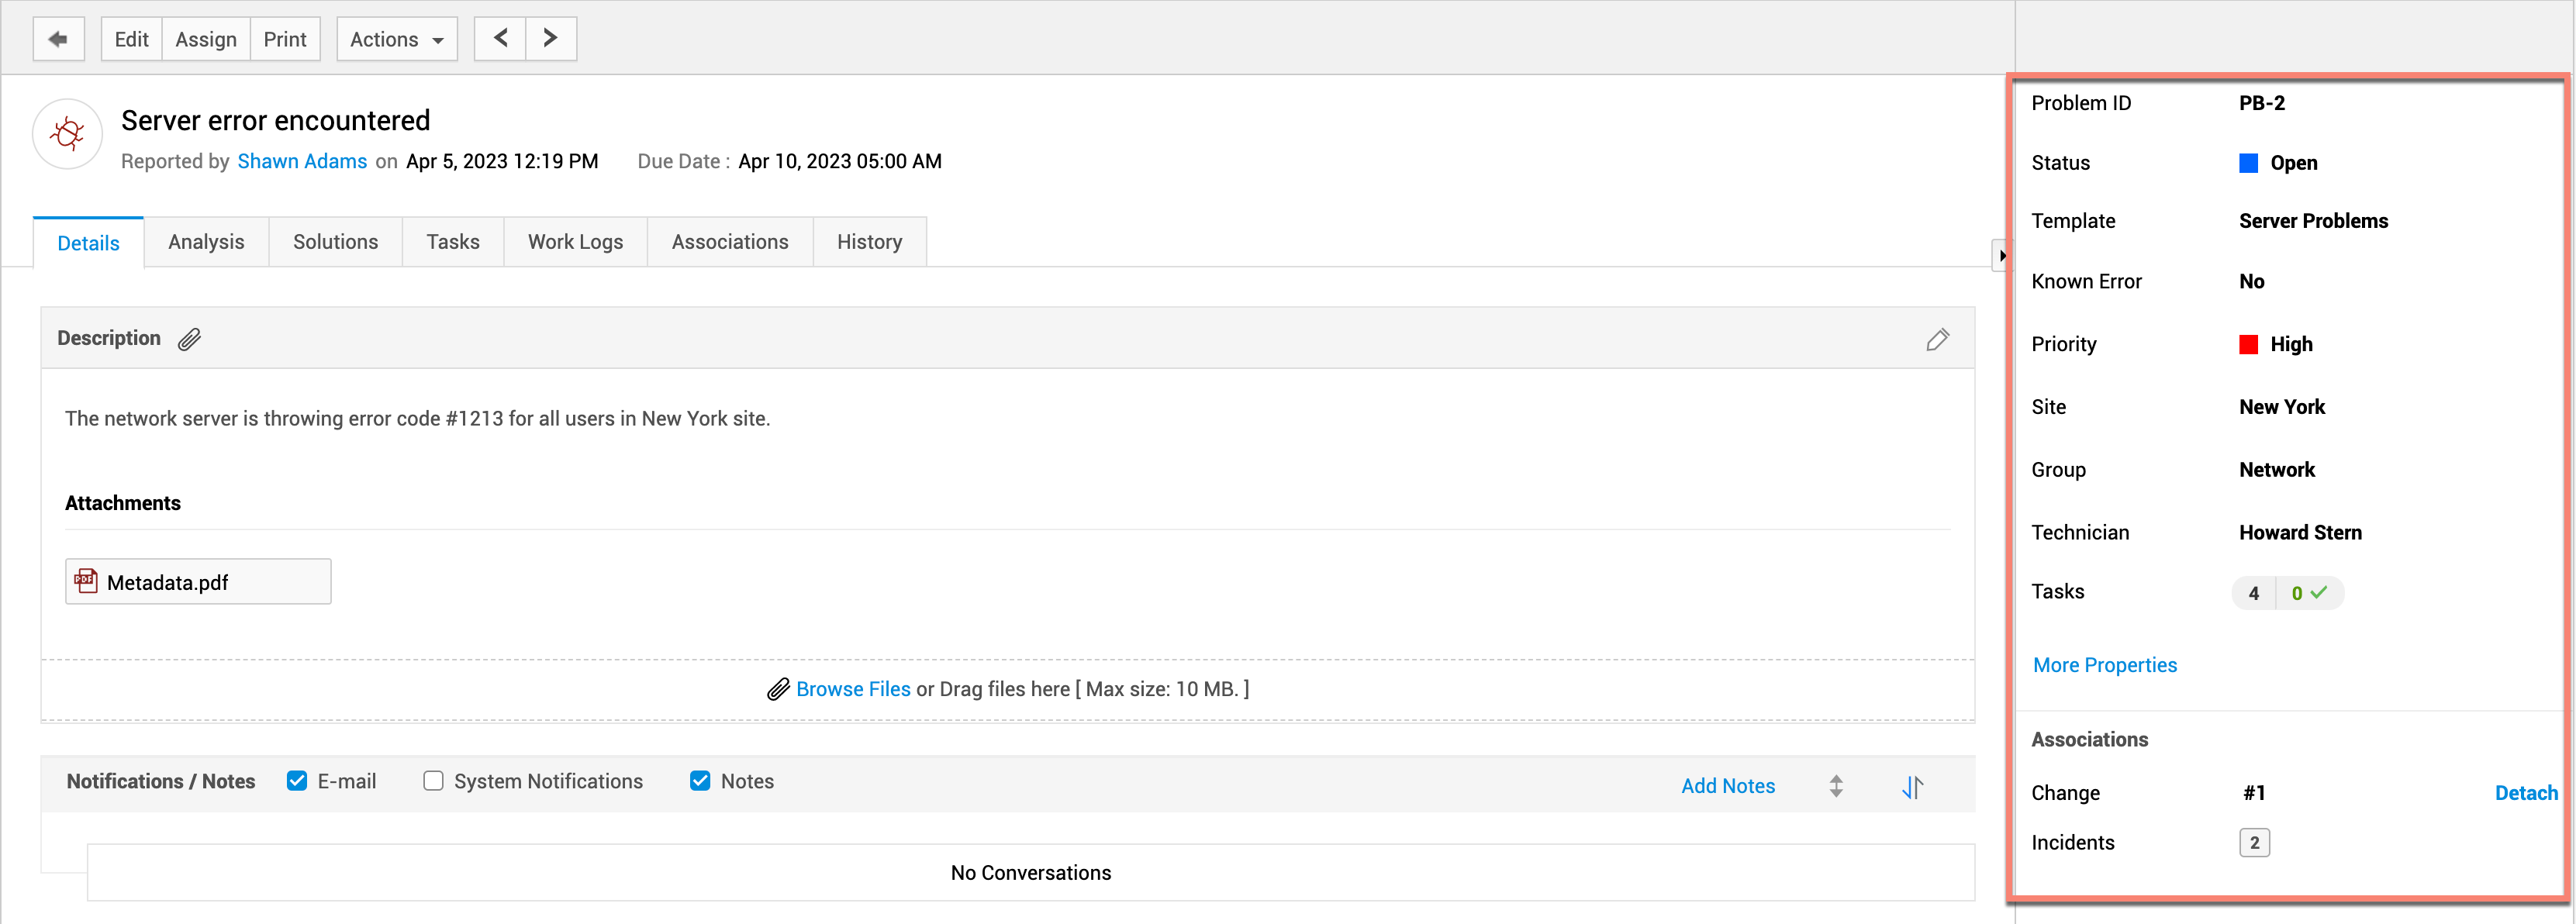Viewport: 2576px width, 924px height.
Task: Click the sort order icon in Notes bar
Action: coord(1911,787)
